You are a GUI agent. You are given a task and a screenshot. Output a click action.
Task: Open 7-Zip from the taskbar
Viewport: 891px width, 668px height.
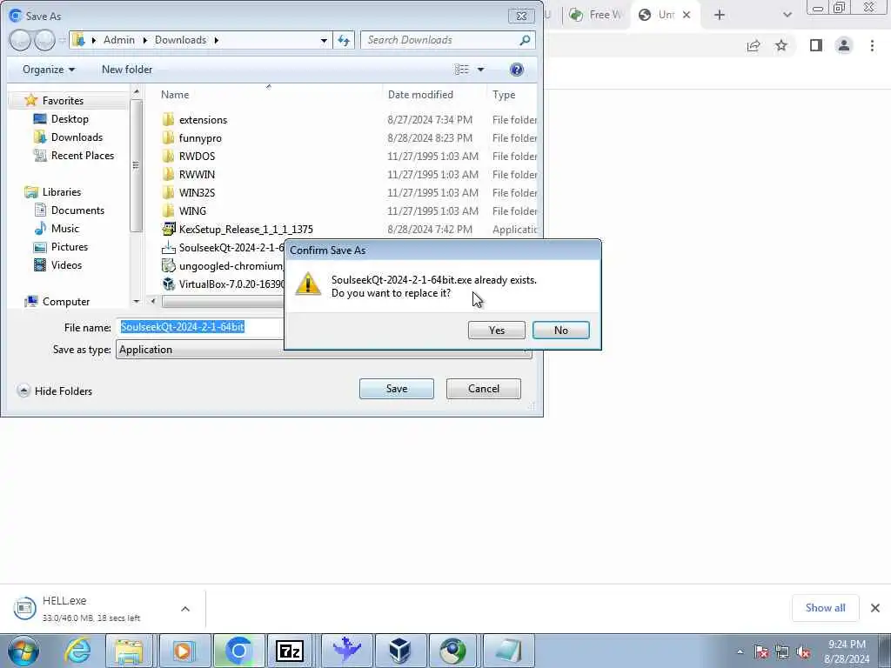click(x=290, y=651)
